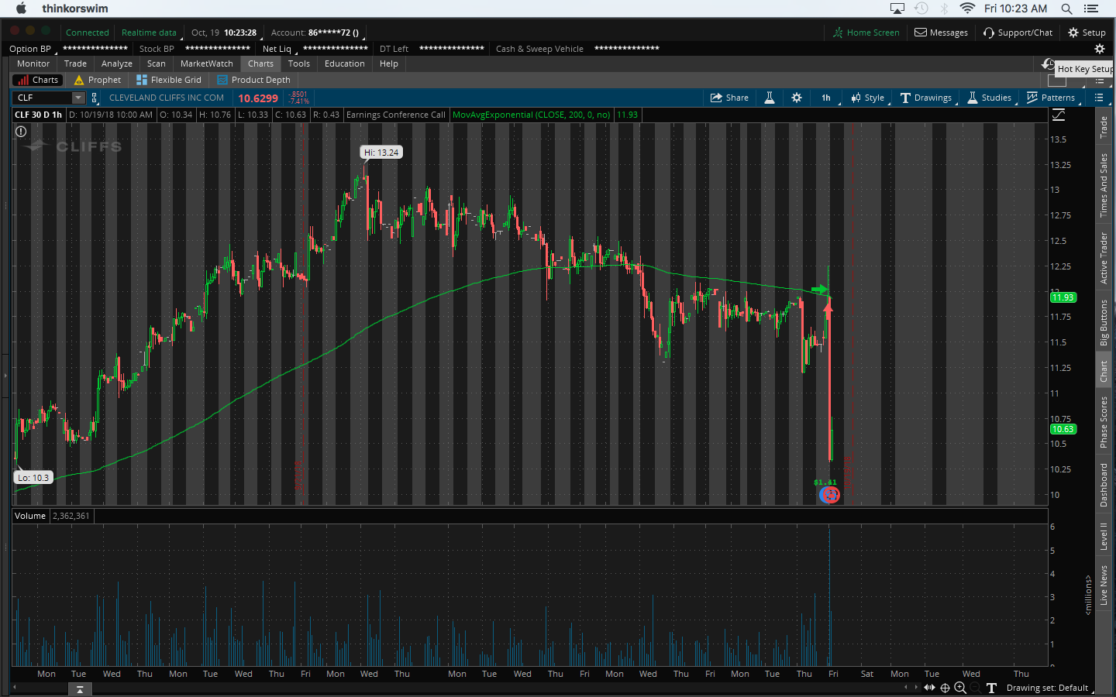Open the Patterns dropdown menu
This screenshot has width=1116, height=697.
tap(1051, 98)
